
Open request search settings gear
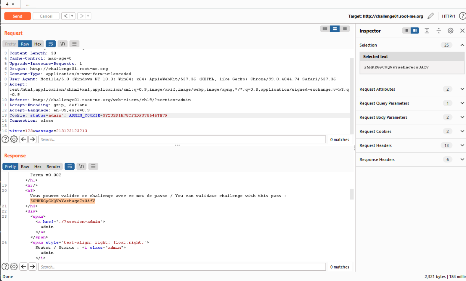[14, 139]
